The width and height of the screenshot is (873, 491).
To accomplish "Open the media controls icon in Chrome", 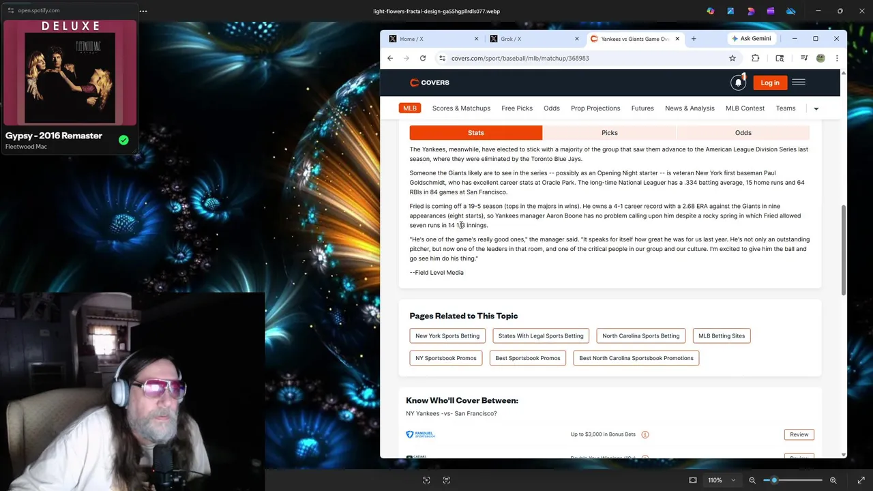I will (x=804, y=58).
